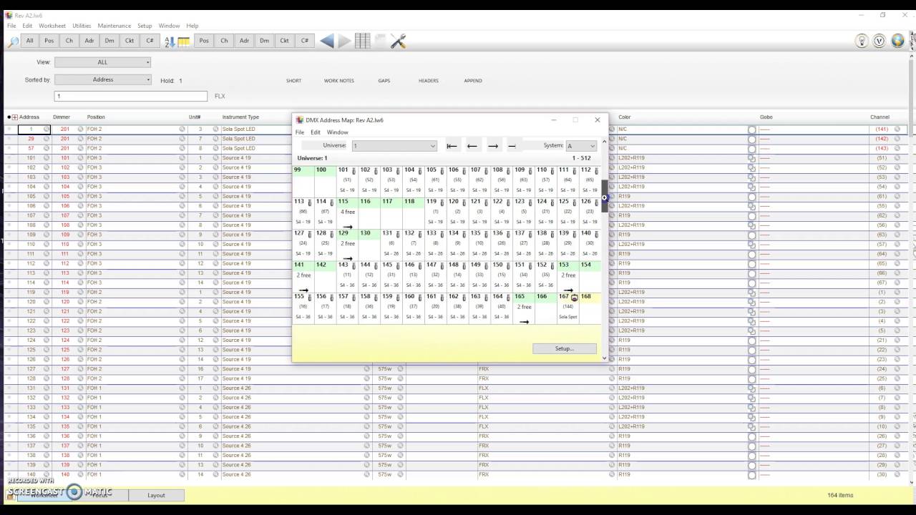Click the second 'Pos' button after sort icons
The height and width of the screenshot is (515, 916).
204,41
